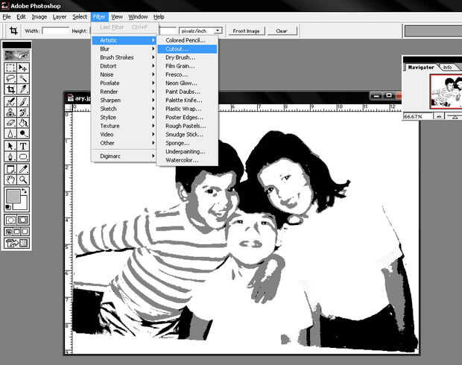Select the Lasso tool
Image resolution: width=462 pixels, height=365 pixels.
click(10, 78)
